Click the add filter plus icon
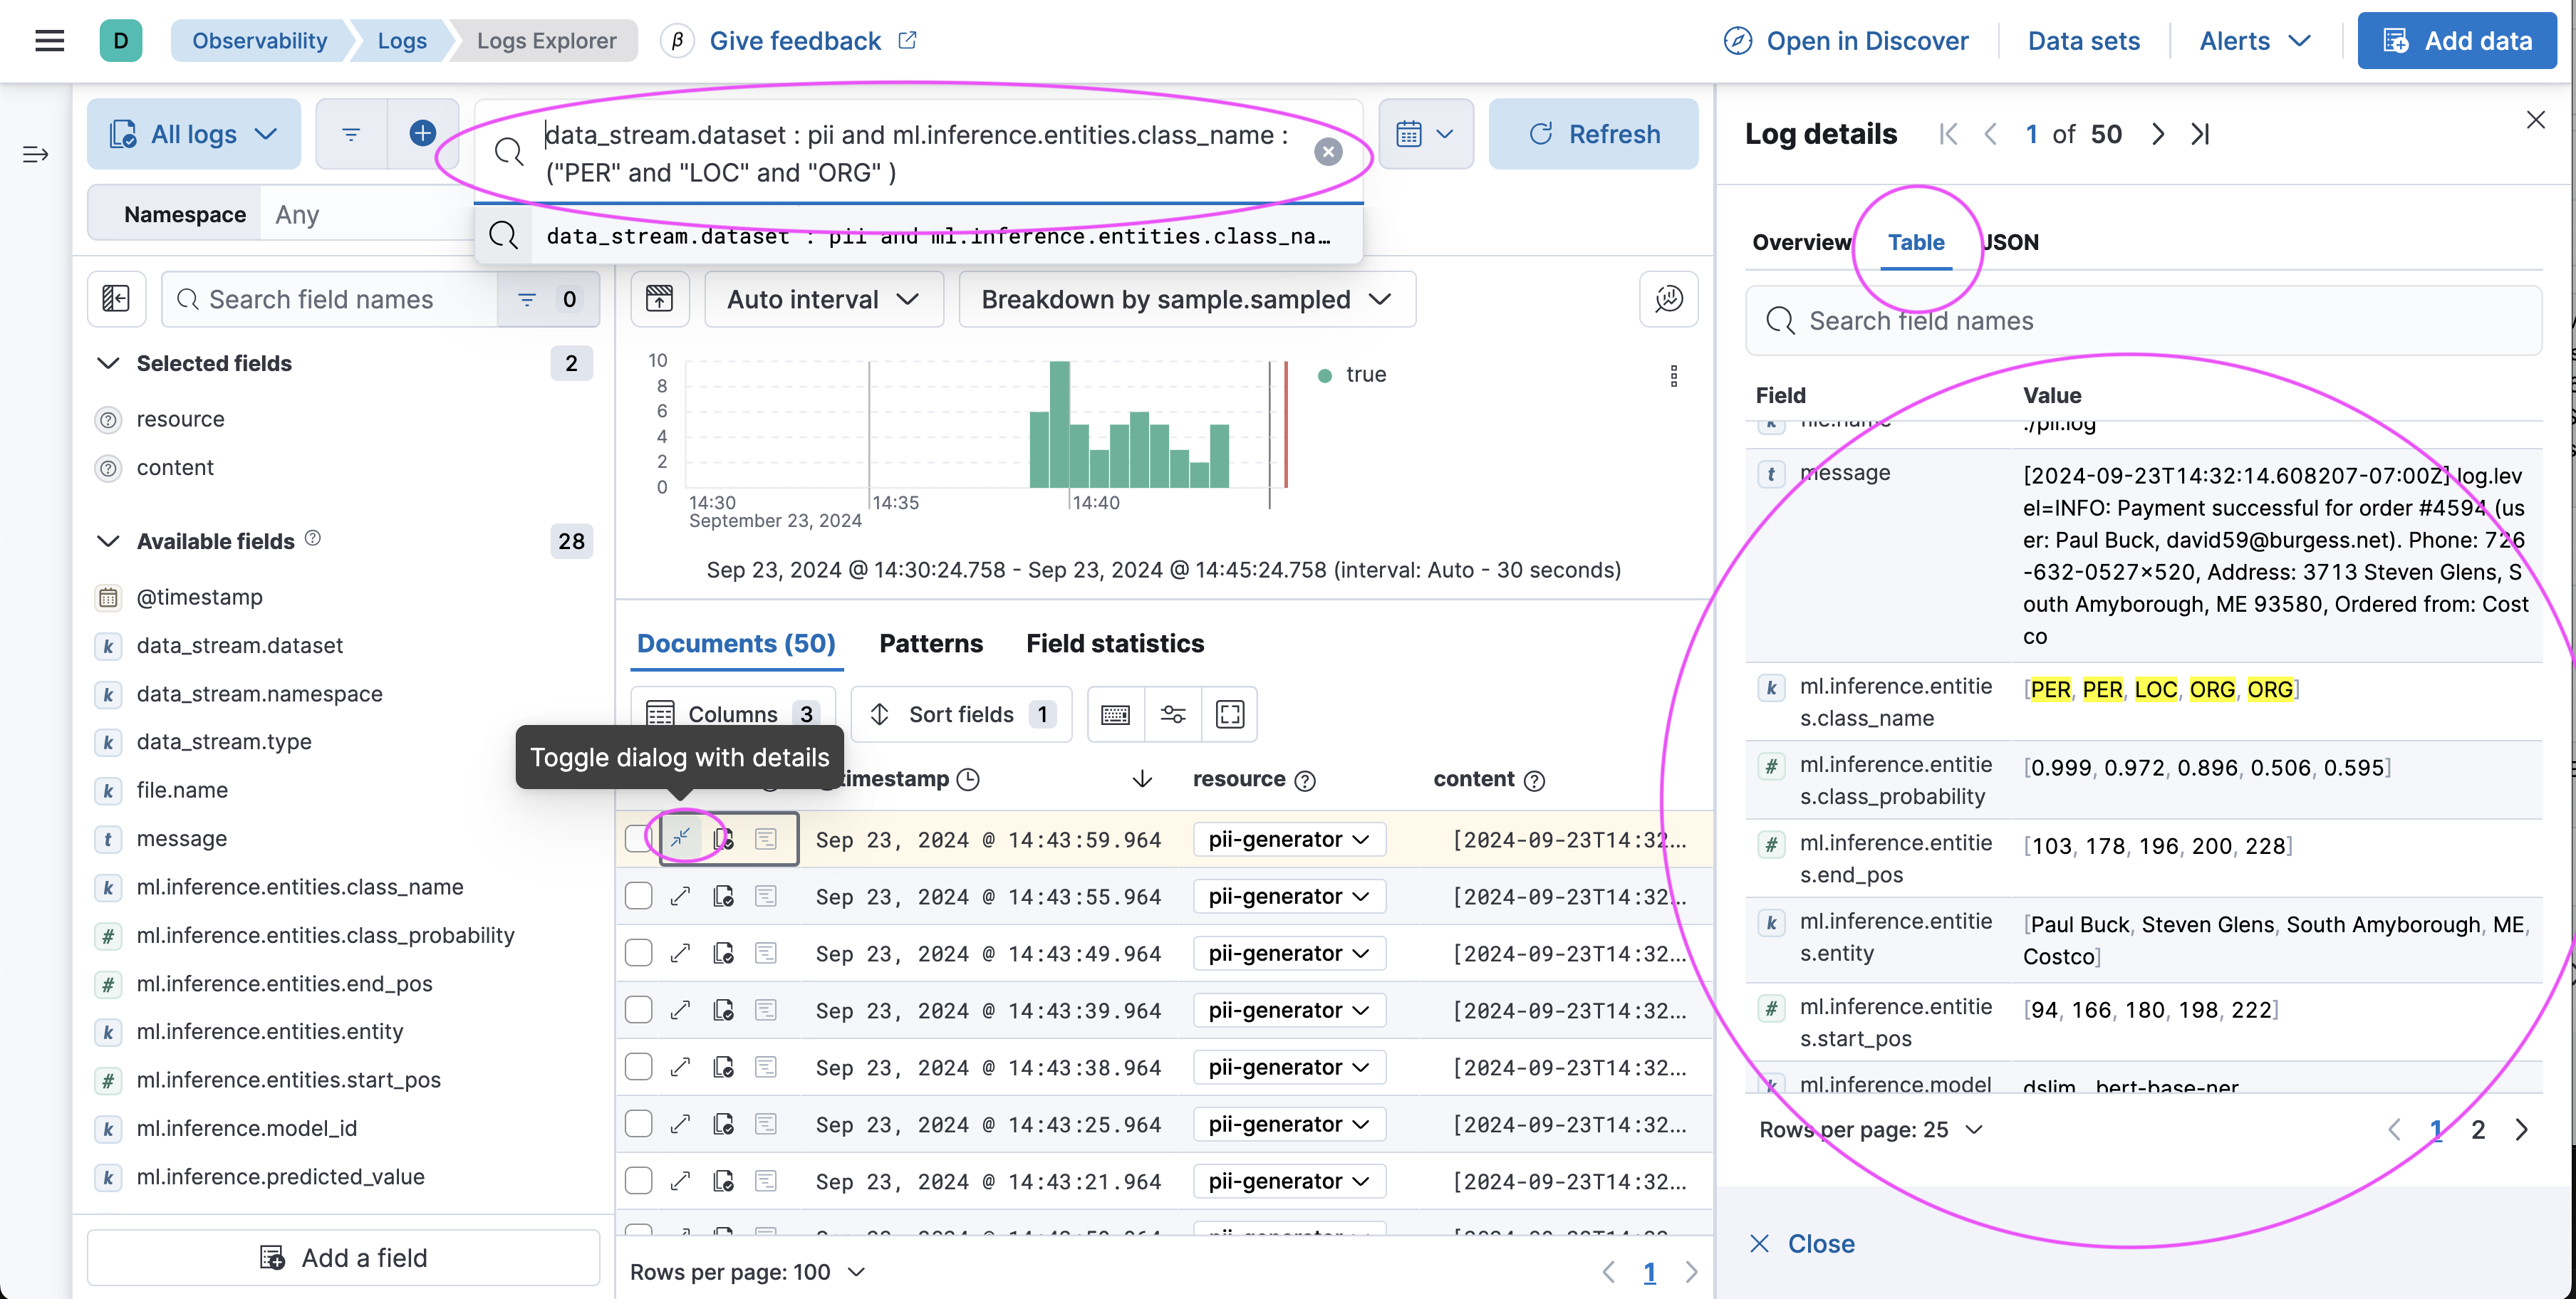 point(422,133)
